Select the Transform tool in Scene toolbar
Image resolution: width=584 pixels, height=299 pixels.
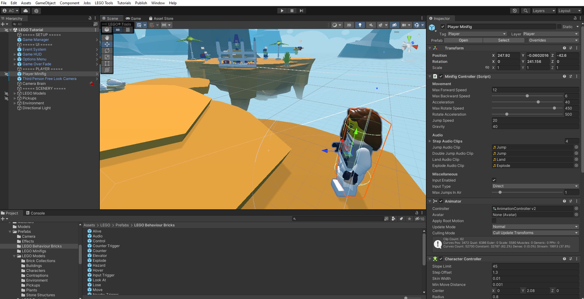click(107, 70)
